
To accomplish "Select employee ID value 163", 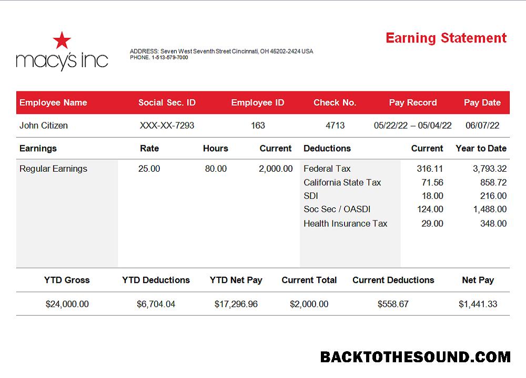I will (x=258, y=125).
